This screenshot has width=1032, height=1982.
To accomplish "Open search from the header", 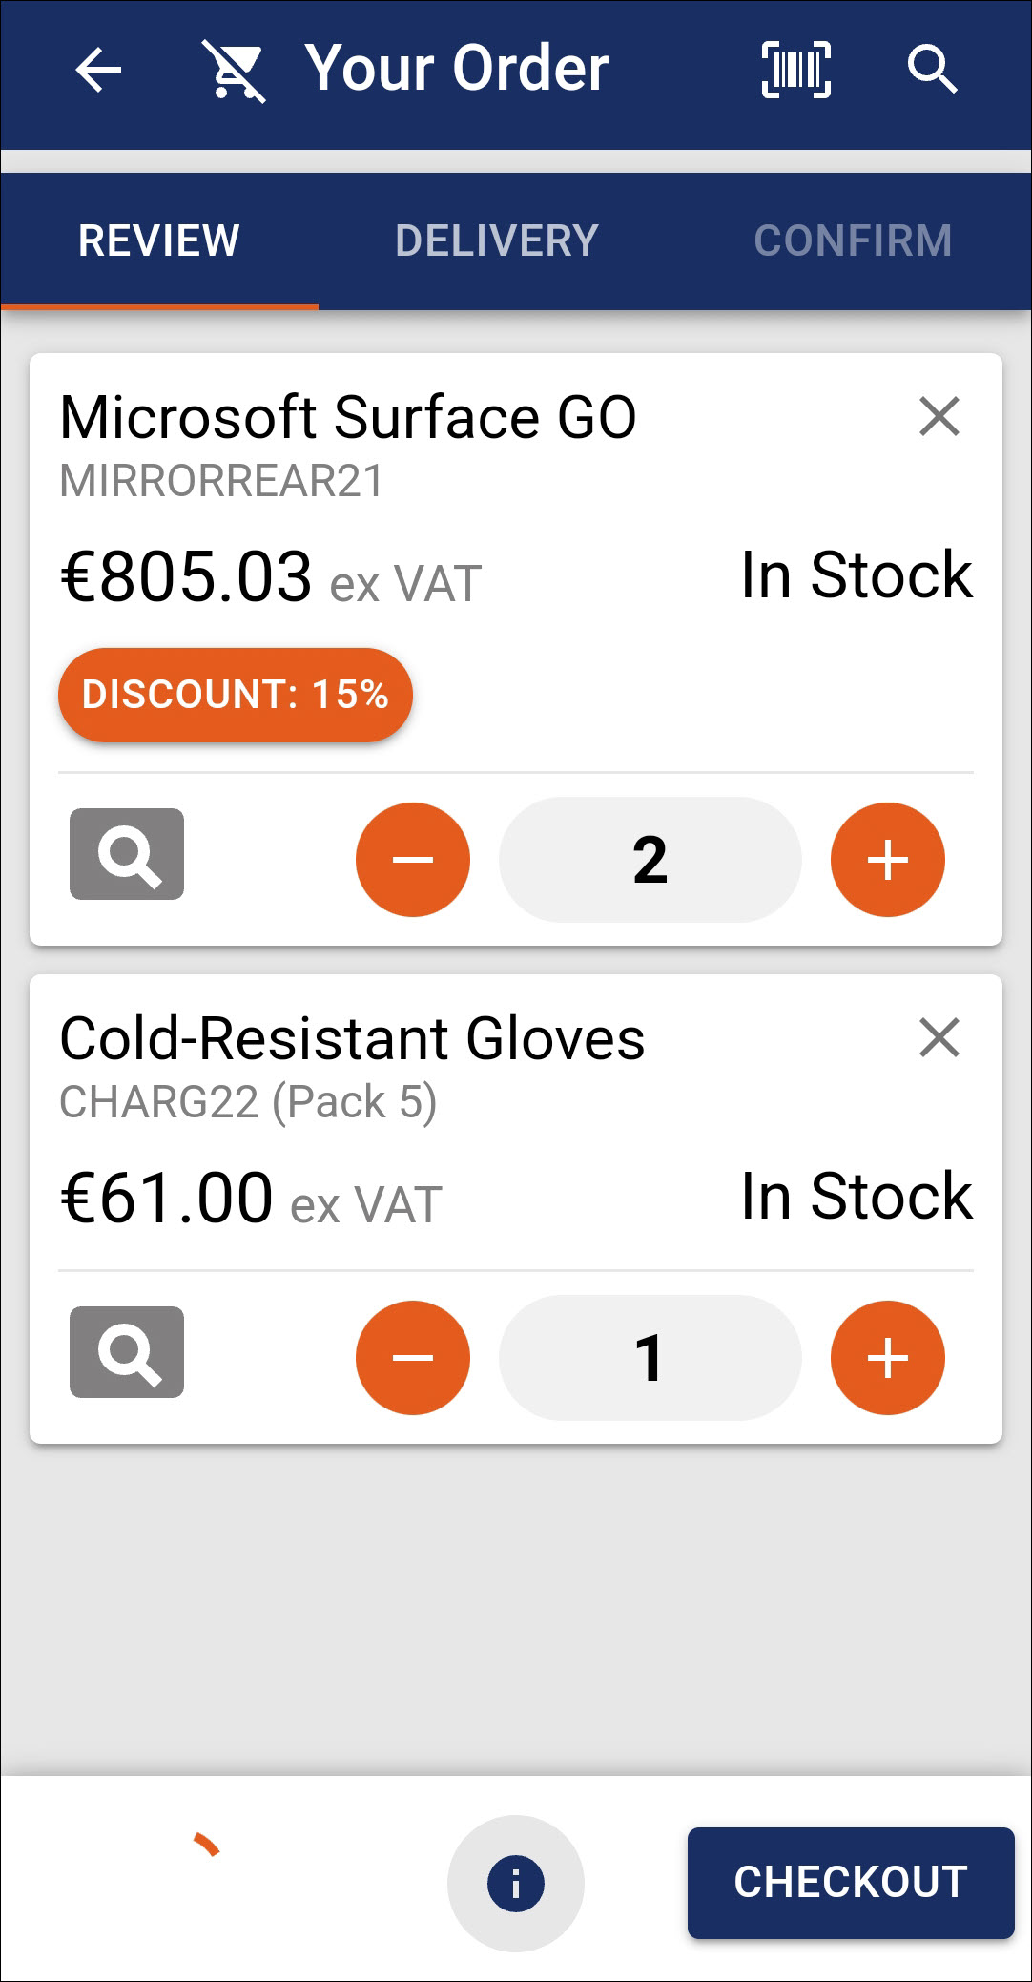I will click(931, 71).
